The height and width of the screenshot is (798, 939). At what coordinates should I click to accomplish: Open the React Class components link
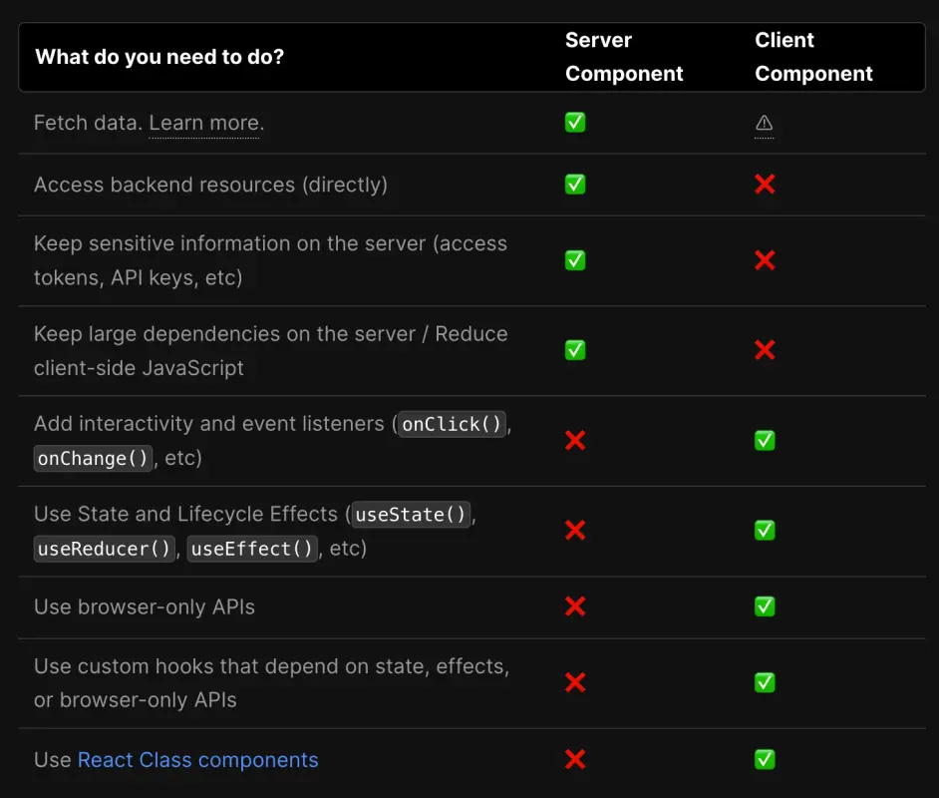[x=198, y=760]
